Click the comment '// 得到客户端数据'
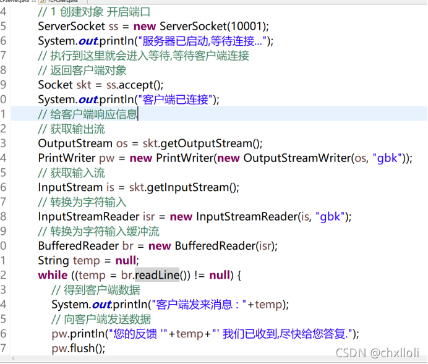 click(95, 290)
